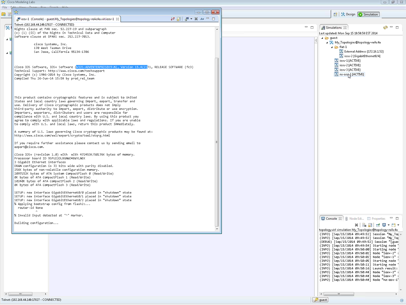Click the left panel horizontal scrollbar thumb
The height and width of the screenshot is (305, 406).
tap(21, 294)
